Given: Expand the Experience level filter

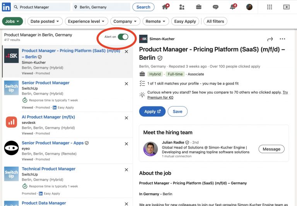Looking at the screenshot, I should coord(86,22).
